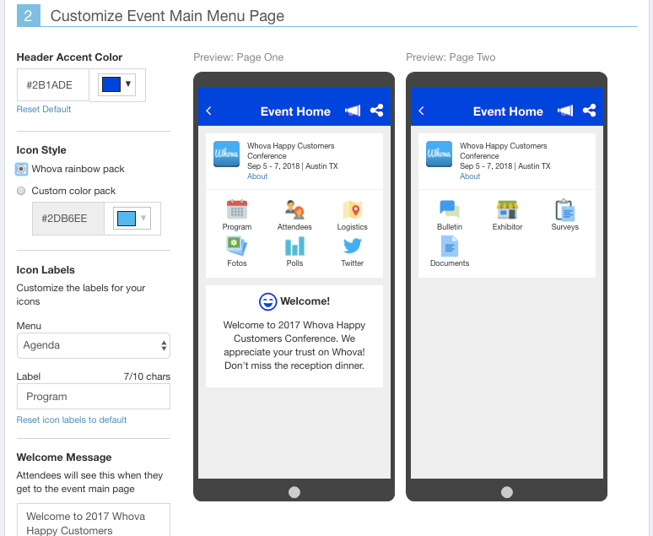This screenshot has height=536, width=653.
Task: Select the Documents file icon
Action: (x=450, y=246)
